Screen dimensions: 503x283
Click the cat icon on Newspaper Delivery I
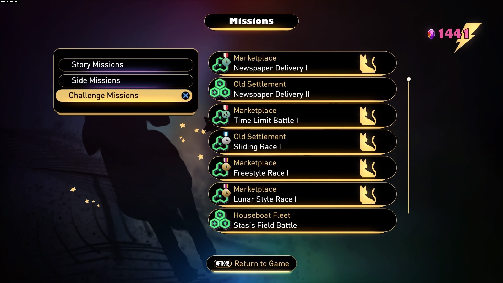click(368, 63)
